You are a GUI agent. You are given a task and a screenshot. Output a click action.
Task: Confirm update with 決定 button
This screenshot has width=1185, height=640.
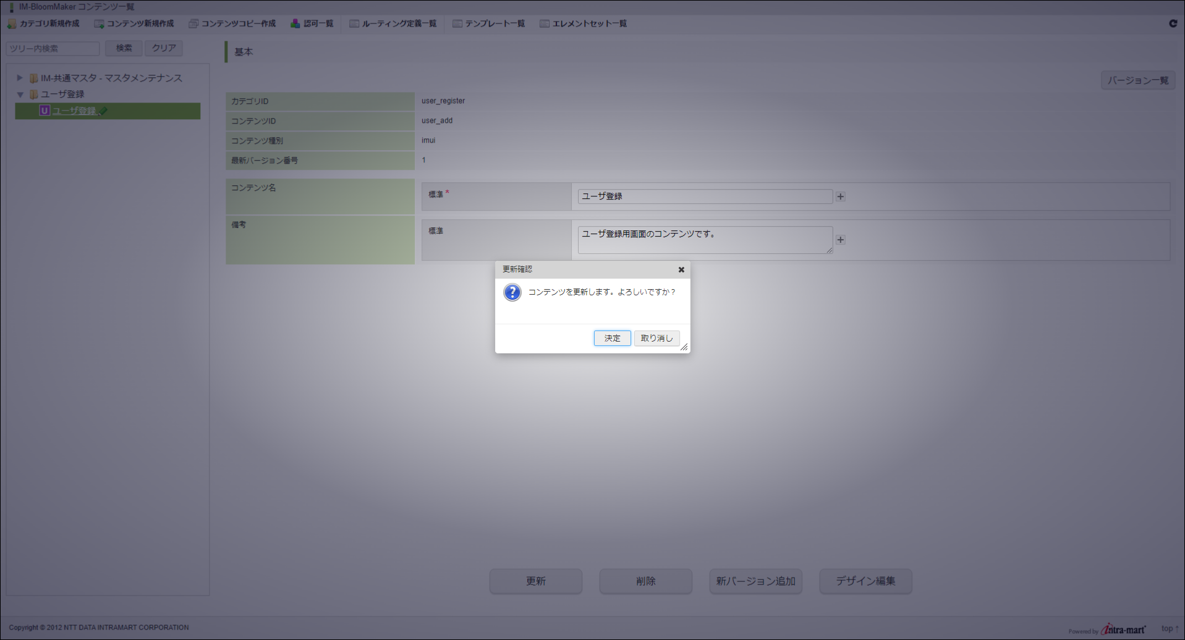pos(613,338)
